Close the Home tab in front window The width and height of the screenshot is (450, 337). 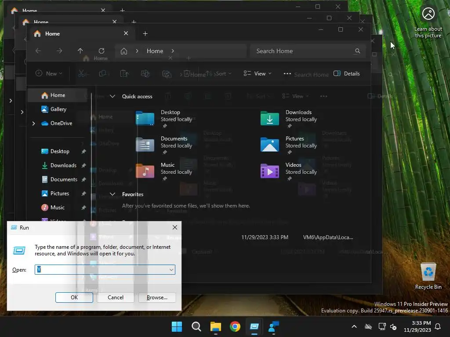(126, 33)
